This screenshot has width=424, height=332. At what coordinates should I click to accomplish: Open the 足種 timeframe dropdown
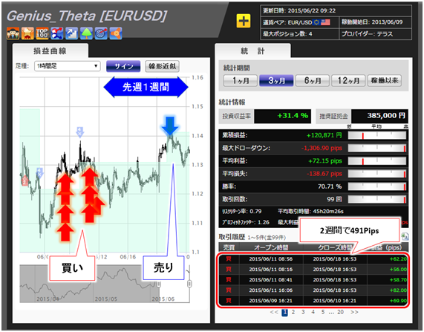tap(68, 66)
